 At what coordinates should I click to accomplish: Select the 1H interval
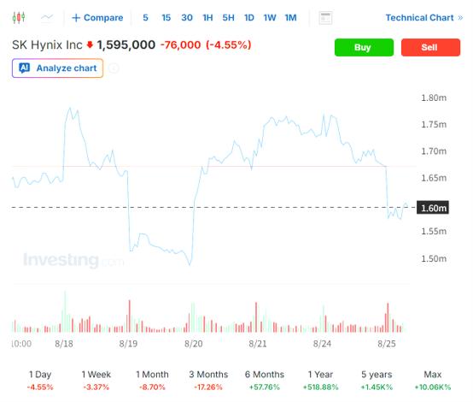click(207, 18)
